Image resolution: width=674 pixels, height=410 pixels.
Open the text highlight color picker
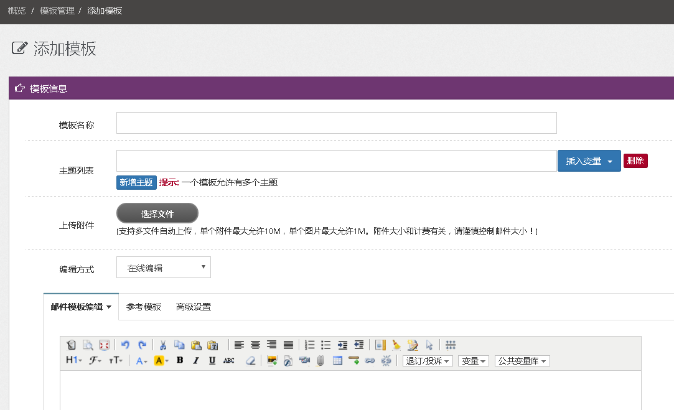[x=161, y=360]
